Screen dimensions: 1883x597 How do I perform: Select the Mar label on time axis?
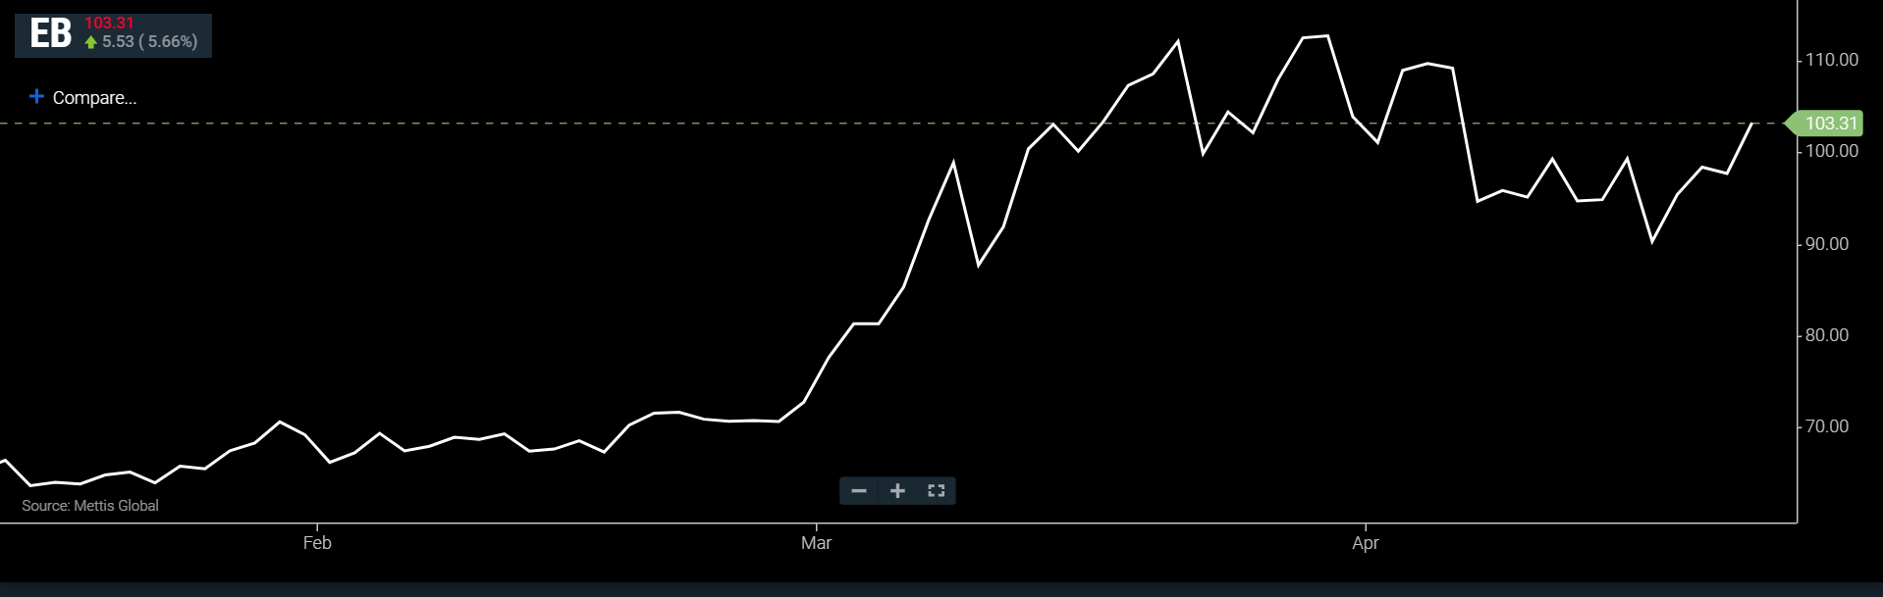pos(816,543)
